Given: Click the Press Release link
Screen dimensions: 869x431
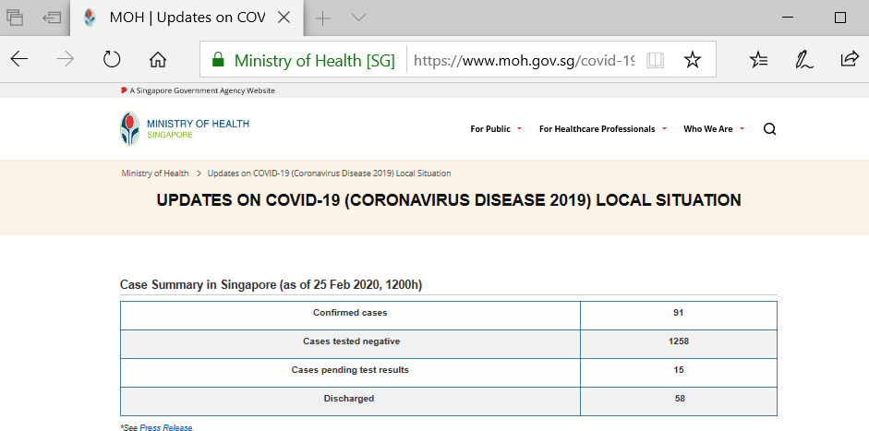Looking at the screenshot, I should click(166, 428).
